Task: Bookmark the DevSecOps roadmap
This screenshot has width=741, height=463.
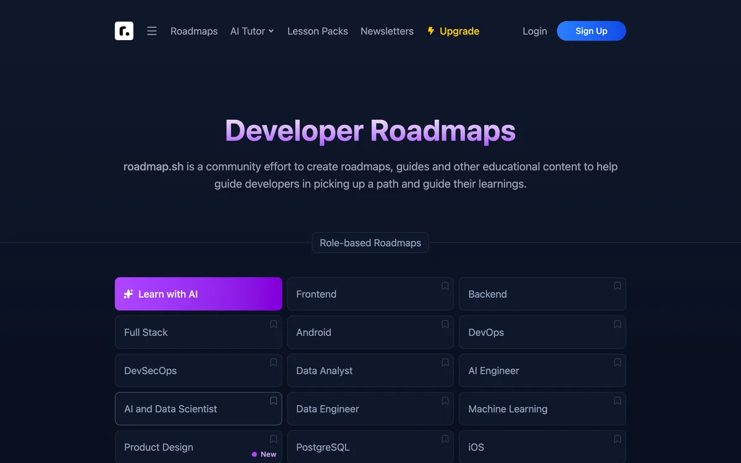Action: pos(274,362)
